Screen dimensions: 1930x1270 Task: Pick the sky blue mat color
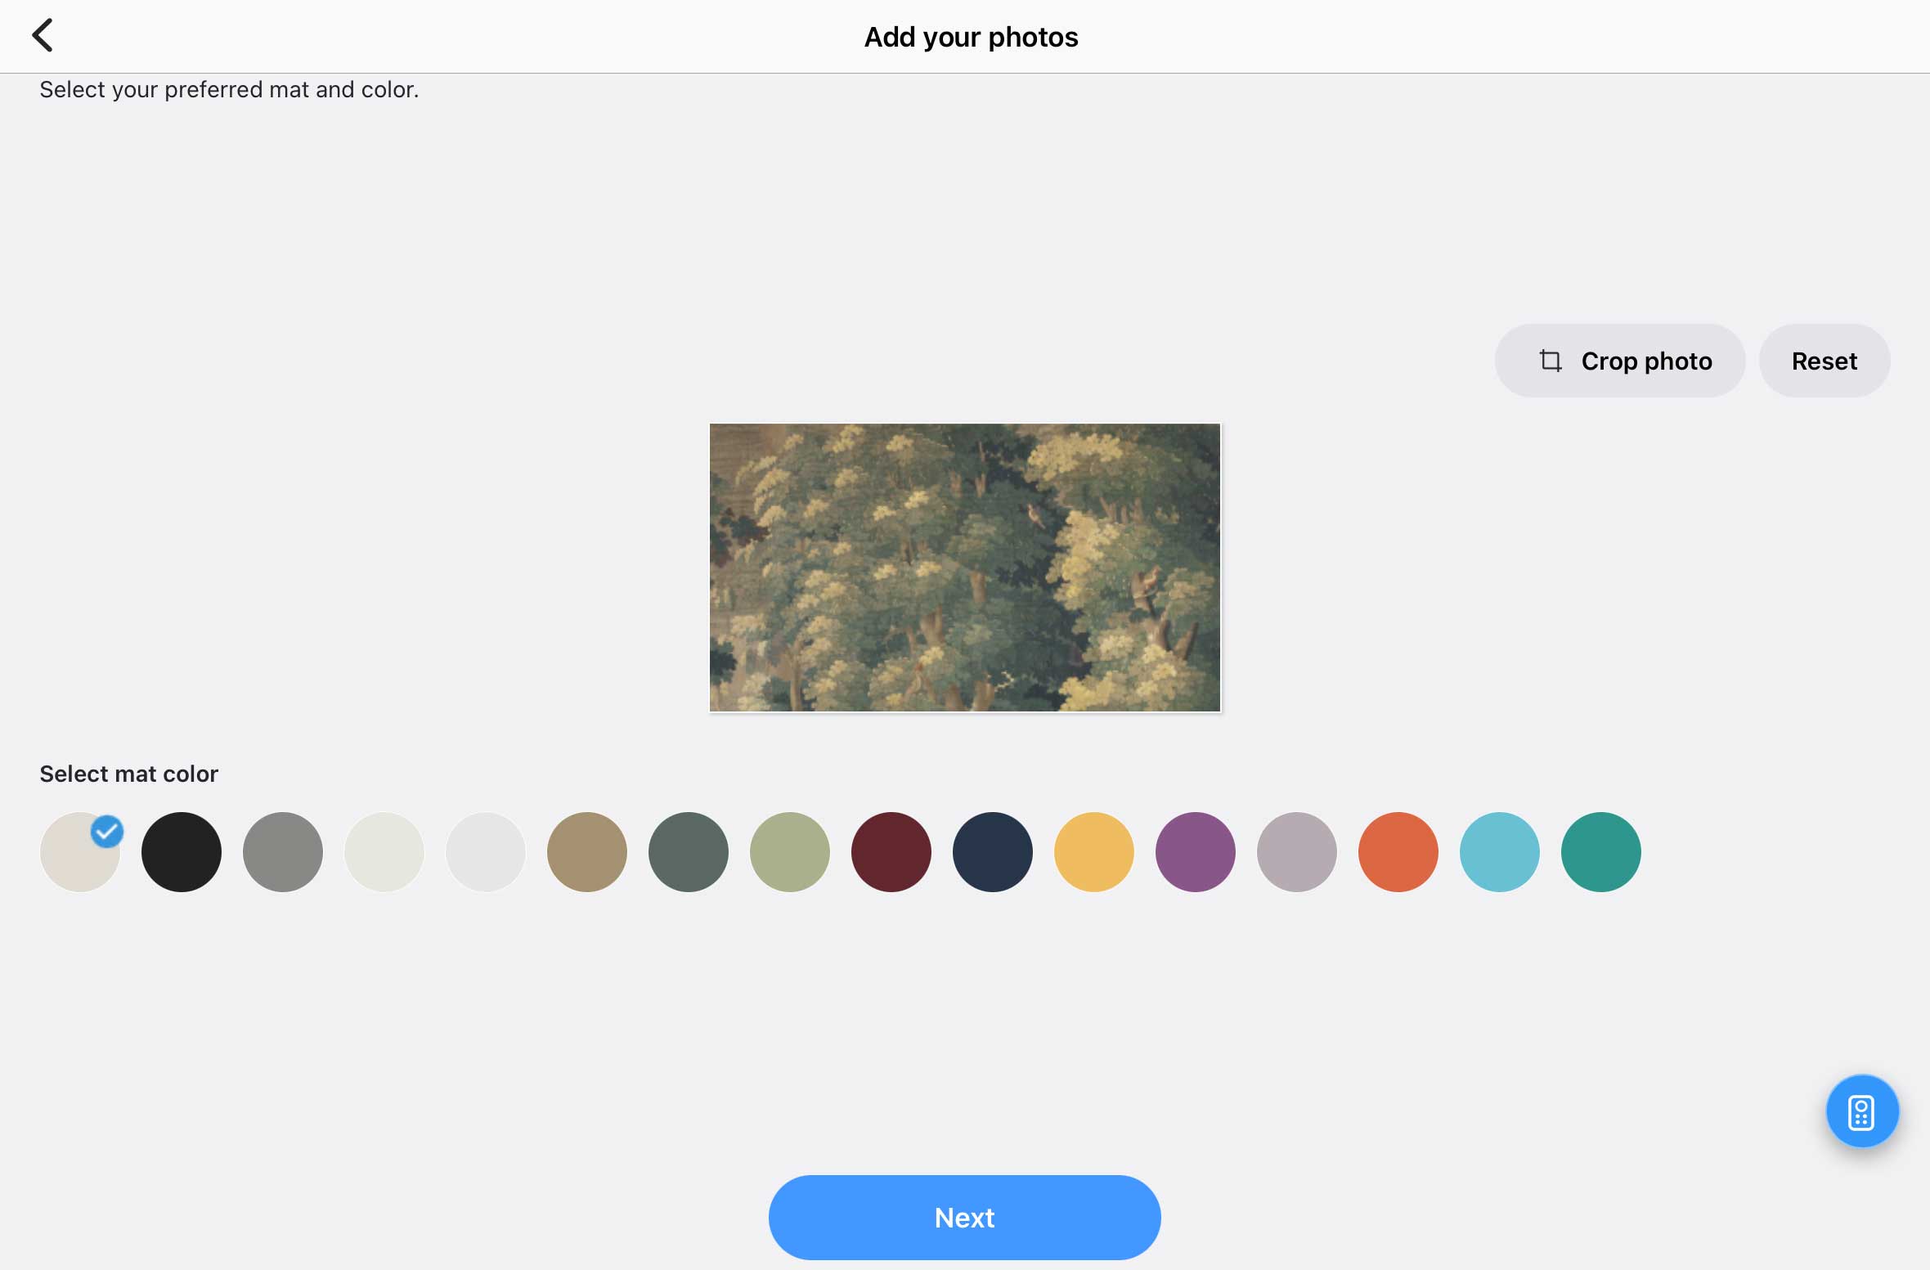[x=1500, y=851]
